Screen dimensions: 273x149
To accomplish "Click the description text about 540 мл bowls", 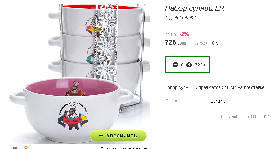I will pos(215,87).
